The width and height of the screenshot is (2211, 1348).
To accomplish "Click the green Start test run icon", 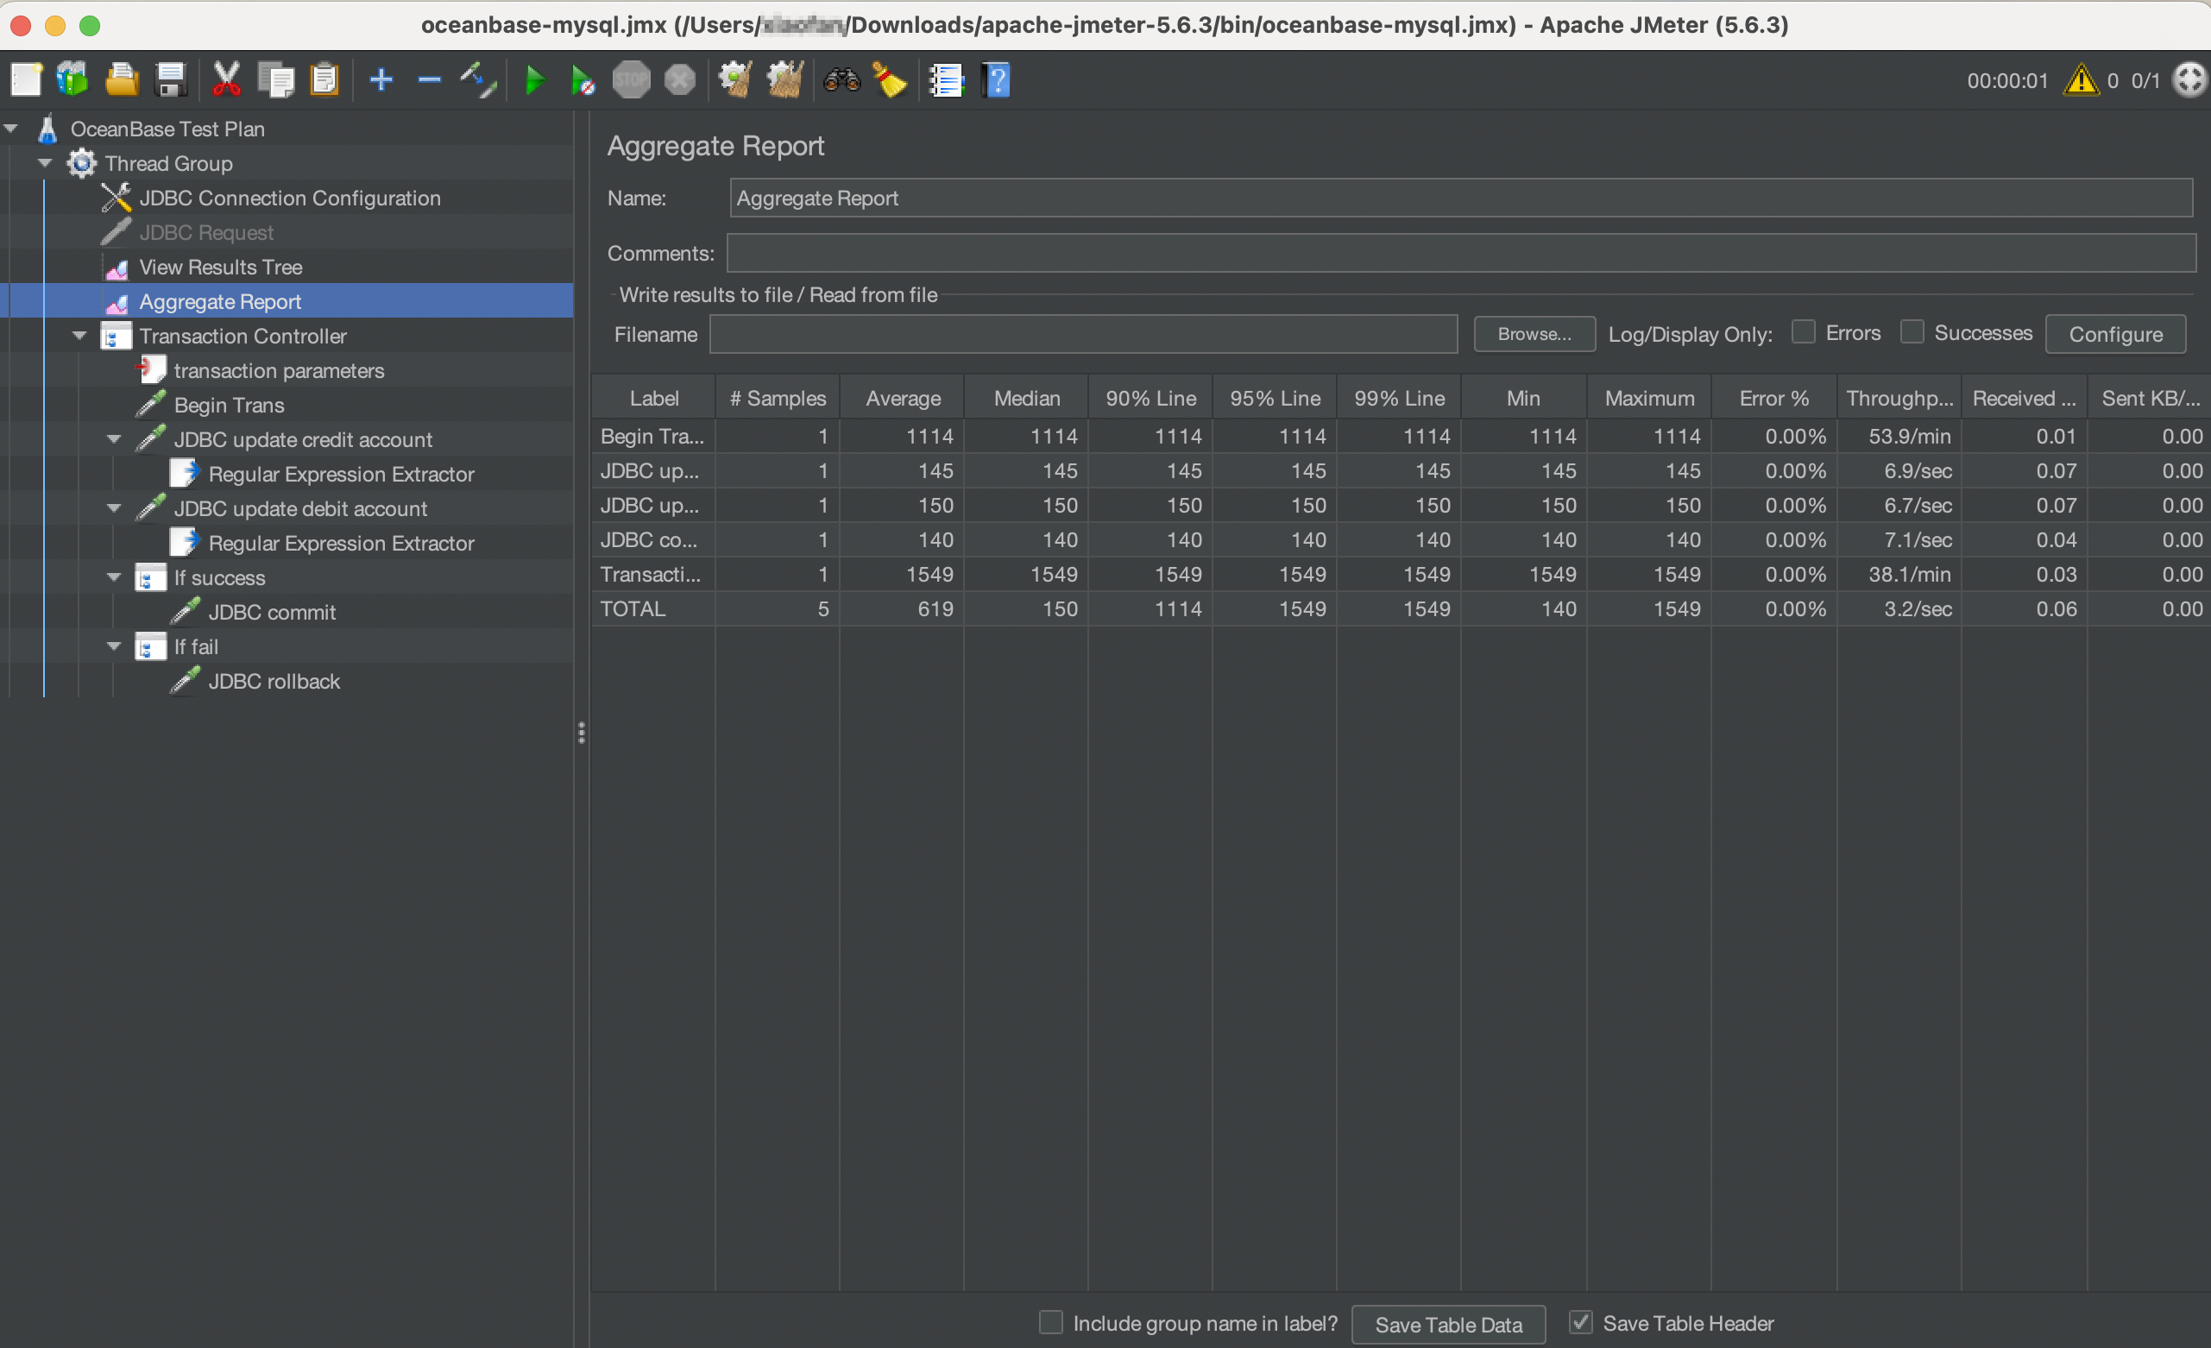I will (535, 81).
